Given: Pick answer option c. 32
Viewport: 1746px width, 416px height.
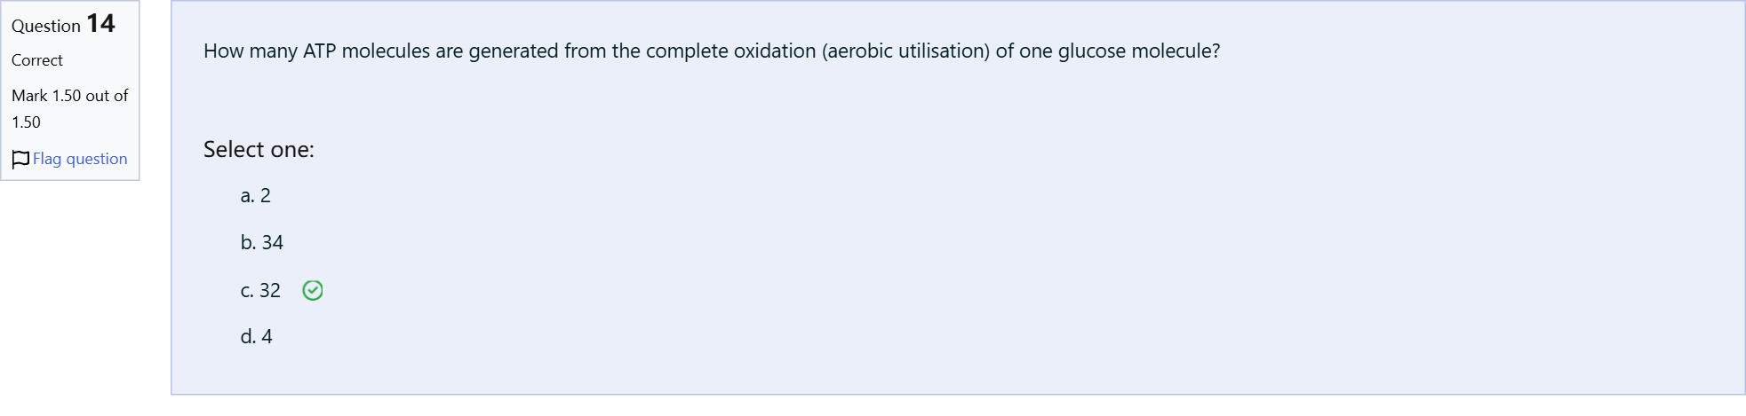Looking at the screenshot, I should (x=260, y=290).
